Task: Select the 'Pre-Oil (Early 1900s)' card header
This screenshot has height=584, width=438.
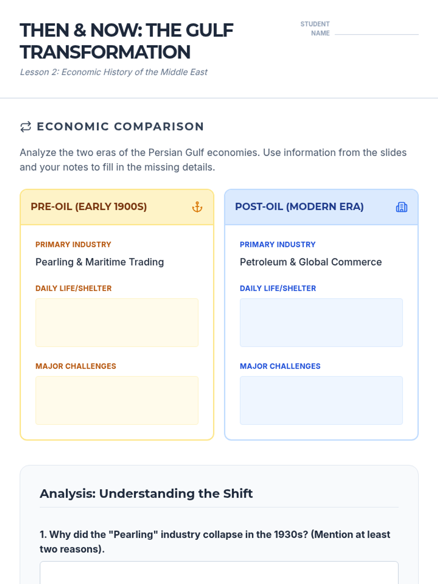Action: click(x=89, y=207)
